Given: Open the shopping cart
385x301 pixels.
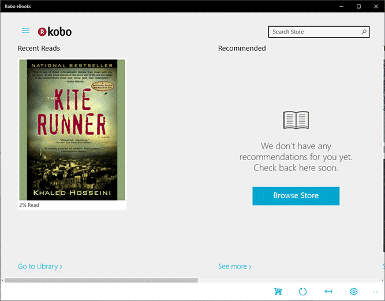Looking at the screenshot, I should 278,292.
